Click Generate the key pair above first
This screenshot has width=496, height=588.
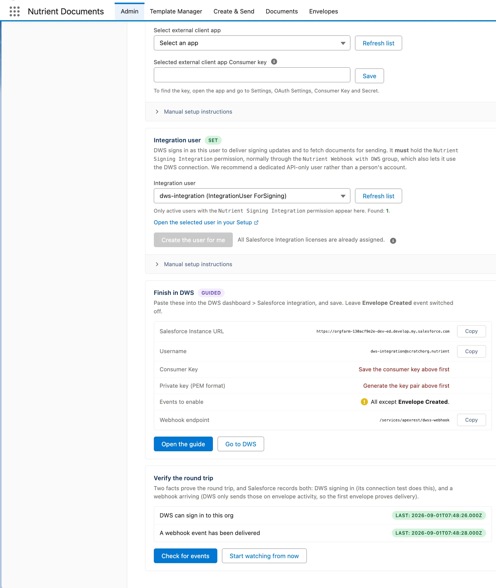click(406, 386)
